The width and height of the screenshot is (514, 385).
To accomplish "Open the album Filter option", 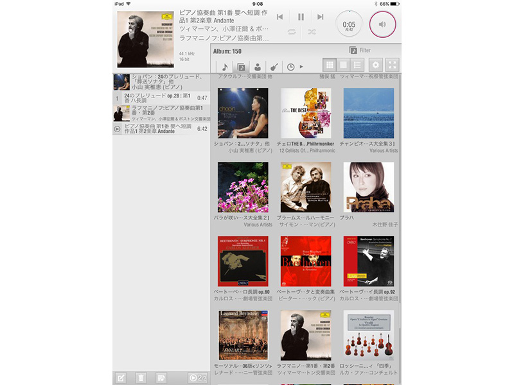I will coord(360,50).
